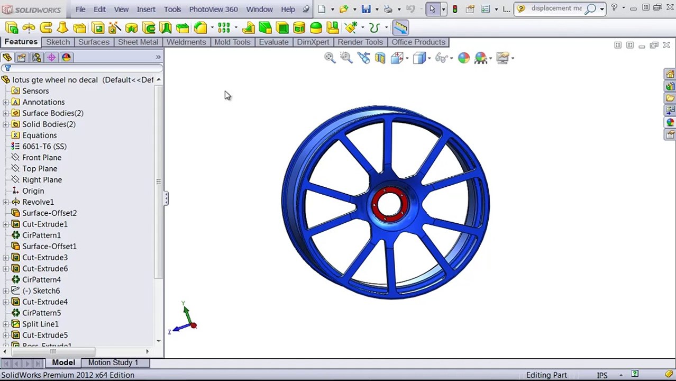The image size is (676, 381).
Task: Expand the Solid Bodies(2) folder
Action: pyautogui.click(x=5, y=124)
